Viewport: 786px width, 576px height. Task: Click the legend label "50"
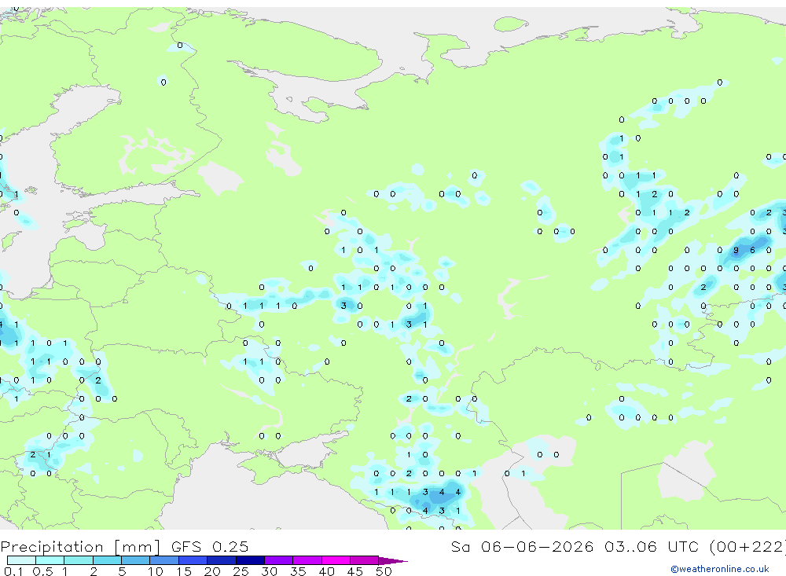point(384,571)
